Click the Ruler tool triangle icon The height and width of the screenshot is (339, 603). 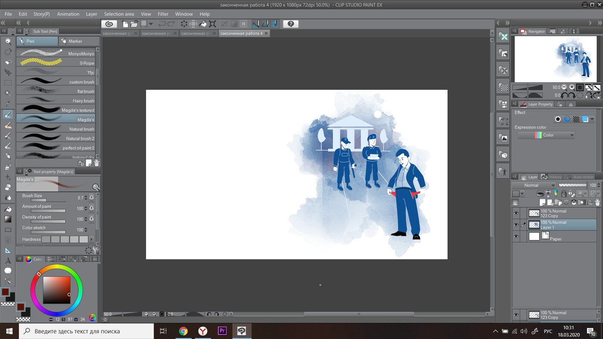(x=8, y=250)
